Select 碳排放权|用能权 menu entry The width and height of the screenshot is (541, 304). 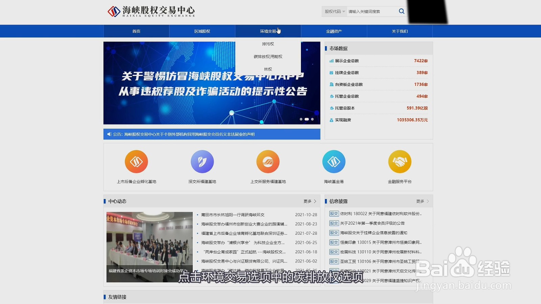coord(268,57)
